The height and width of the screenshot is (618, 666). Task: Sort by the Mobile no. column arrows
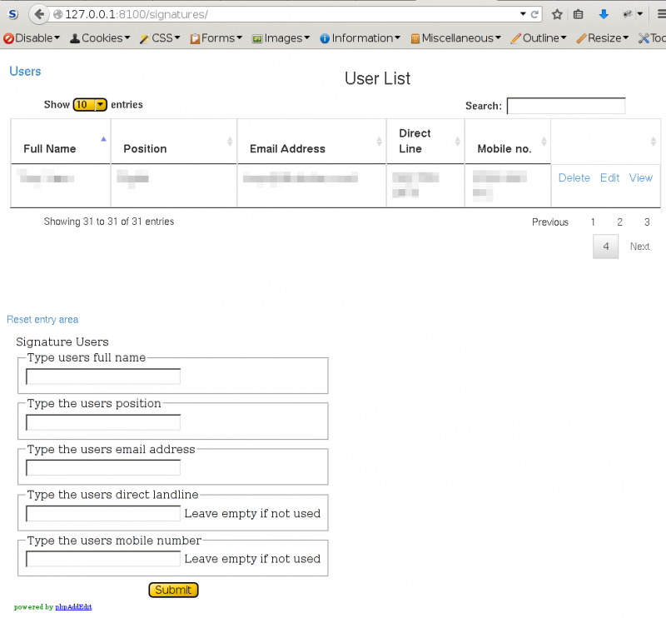pos(544,142)
